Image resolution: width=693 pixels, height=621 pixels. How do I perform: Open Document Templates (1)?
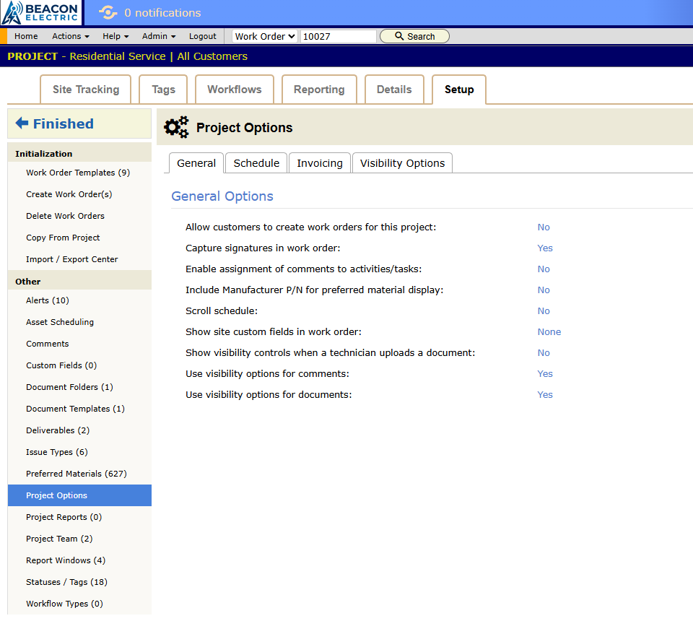click(75, 409)
